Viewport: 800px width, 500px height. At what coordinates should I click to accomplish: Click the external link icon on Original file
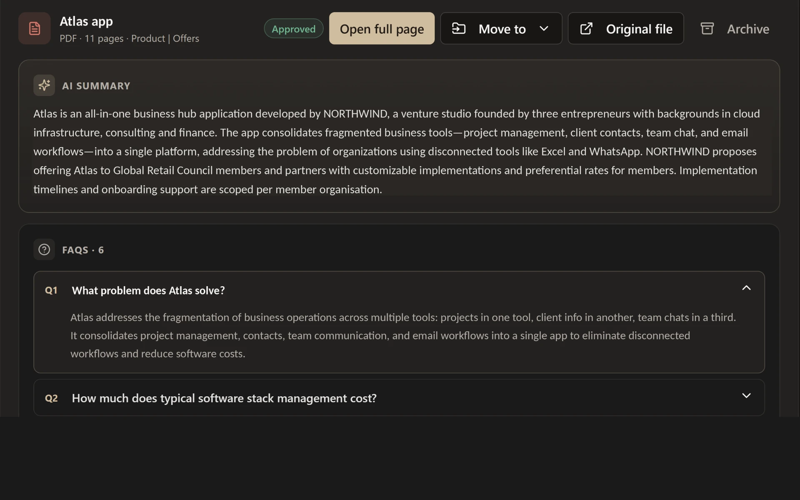tap(586, 29)
